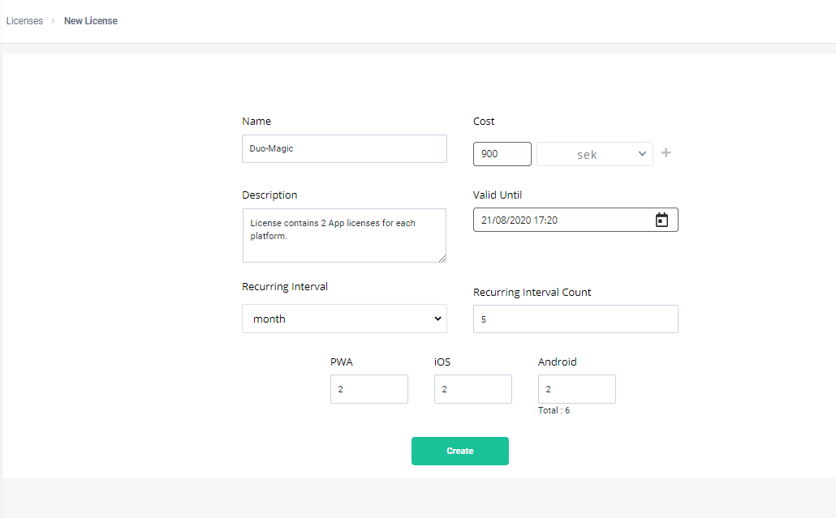The image size is (836, 518).
Task: Click the breadcrumb chevron separator
Action: pyautogui.click(x=54, y=21)
